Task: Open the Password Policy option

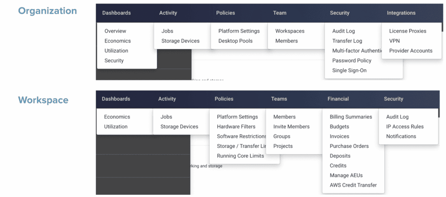Action: point(351,61)
